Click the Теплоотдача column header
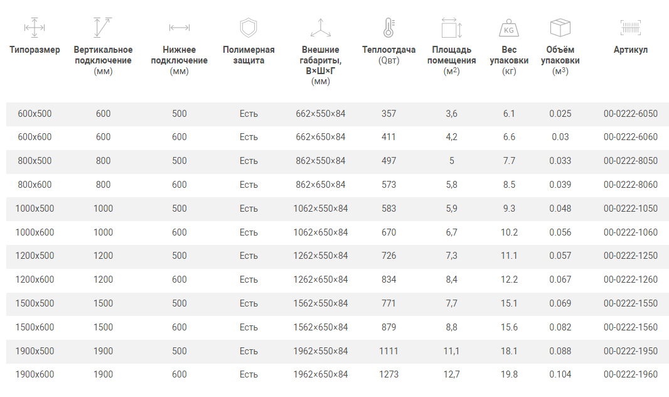Viewport: 669px width, 397px height. tap(388, 50)
